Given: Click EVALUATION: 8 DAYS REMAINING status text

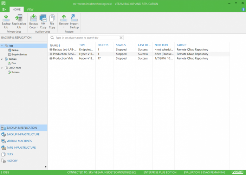Looking at the screenshot, I should point(204,173).
